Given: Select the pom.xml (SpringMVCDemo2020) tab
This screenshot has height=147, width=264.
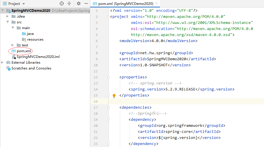Looking at the screenshot, I should 125,3.
